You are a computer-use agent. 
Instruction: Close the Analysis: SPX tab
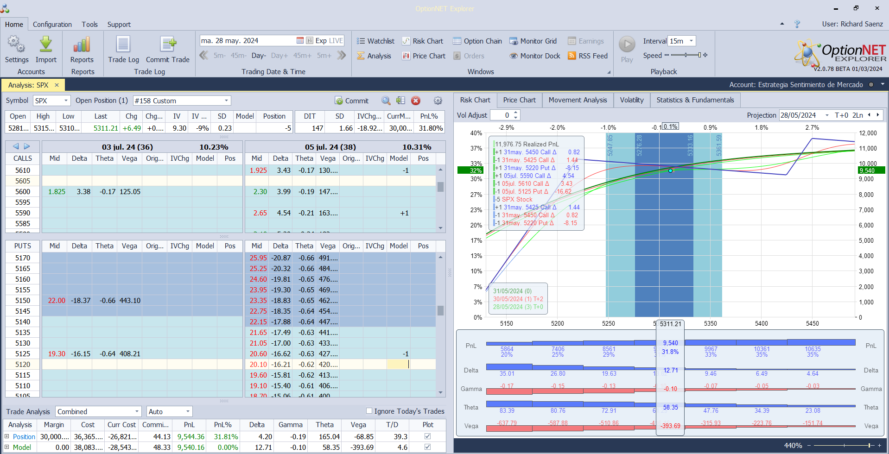coord(57,85)
